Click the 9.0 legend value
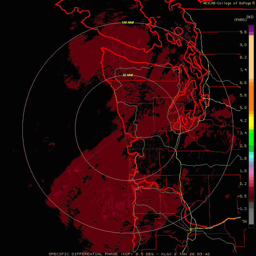The height and width of the screenshot is (256, 256). pos(243,45)
